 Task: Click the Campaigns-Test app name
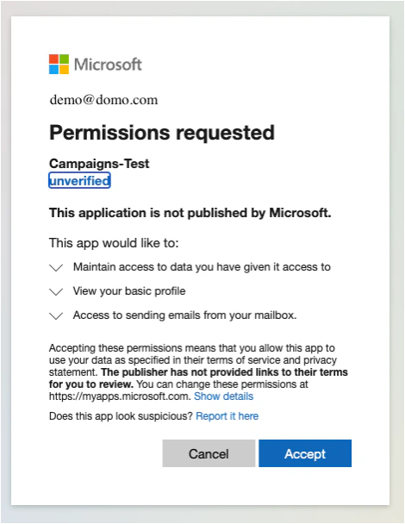coord(99,164)
